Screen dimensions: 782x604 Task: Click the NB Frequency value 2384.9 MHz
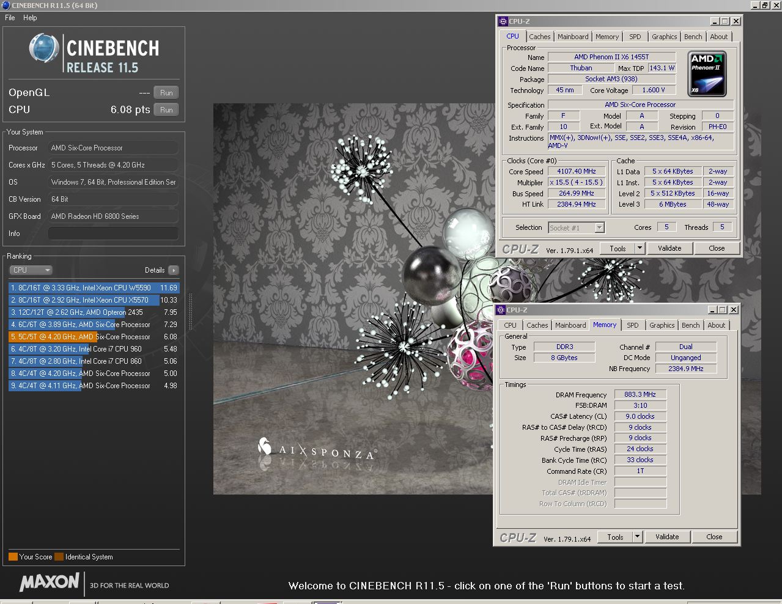coord(686,369)
